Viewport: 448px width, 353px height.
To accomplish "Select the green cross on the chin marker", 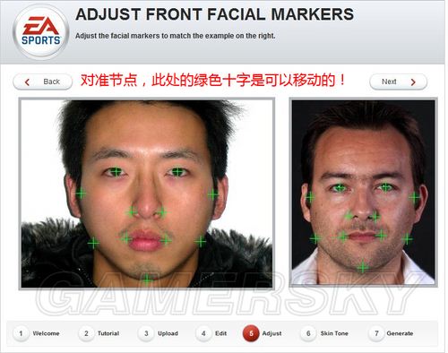I will click(147, 280).
